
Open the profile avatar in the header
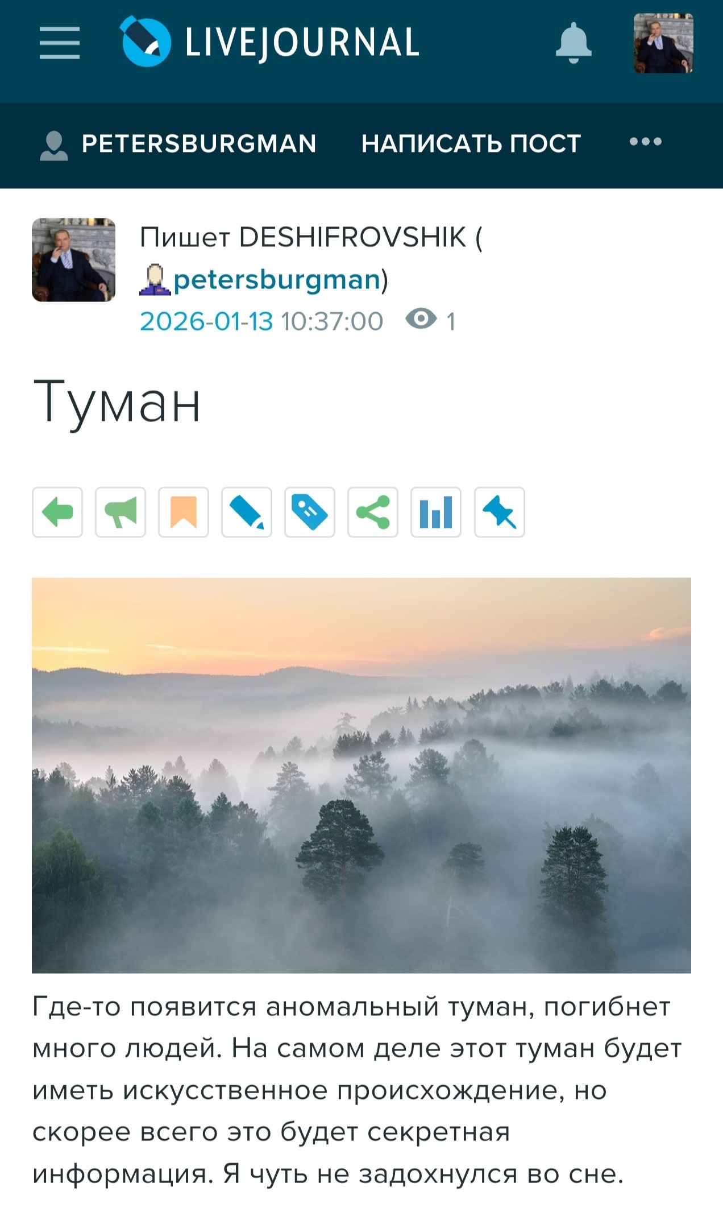coord(663,43)
